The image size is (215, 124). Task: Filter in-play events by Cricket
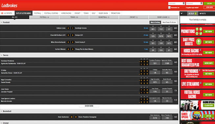pyautogui.click(x=134, y=17)
